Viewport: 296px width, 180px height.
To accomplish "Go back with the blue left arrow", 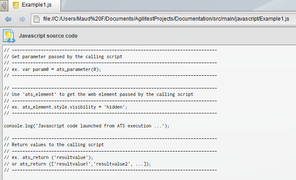I will 8,19.
